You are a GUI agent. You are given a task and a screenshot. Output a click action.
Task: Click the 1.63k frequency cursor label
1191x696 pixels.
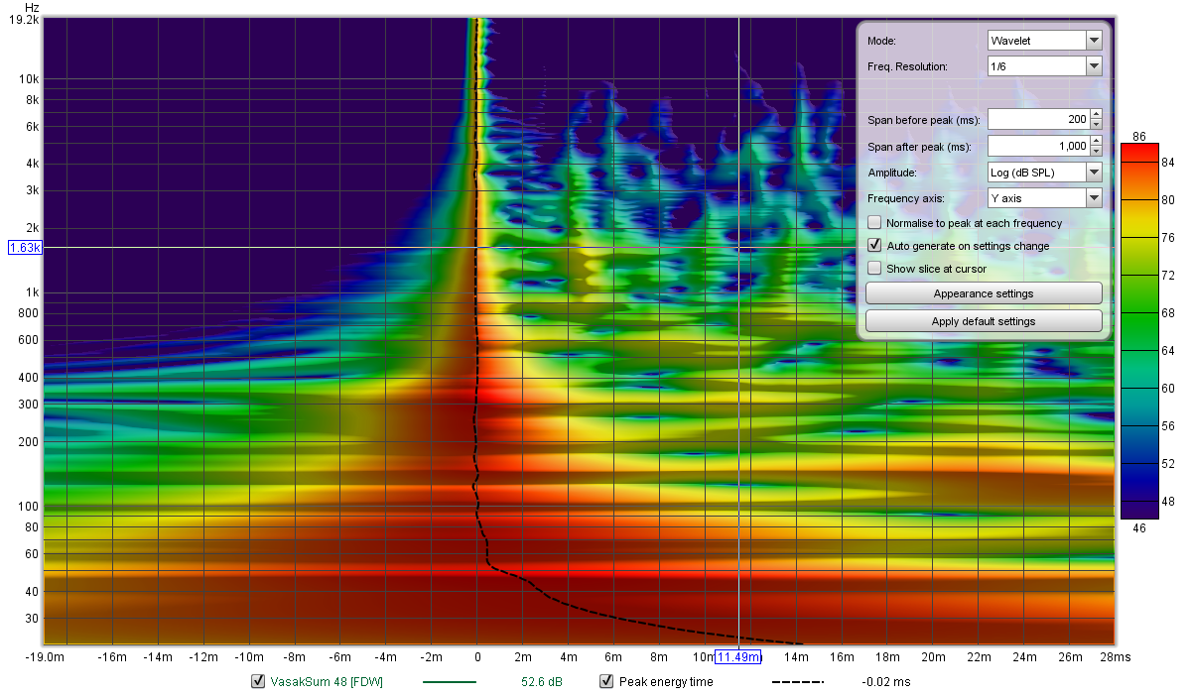tap(25, 248)
